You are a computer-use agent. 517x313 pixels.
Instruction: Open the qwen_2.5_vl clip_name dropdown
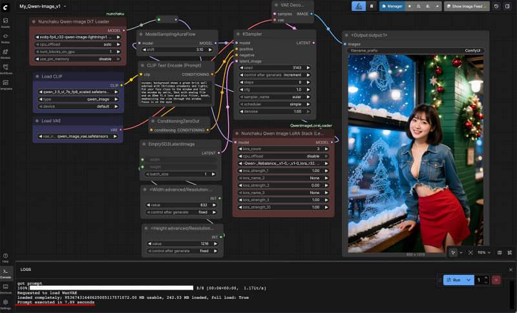(78, 92)
